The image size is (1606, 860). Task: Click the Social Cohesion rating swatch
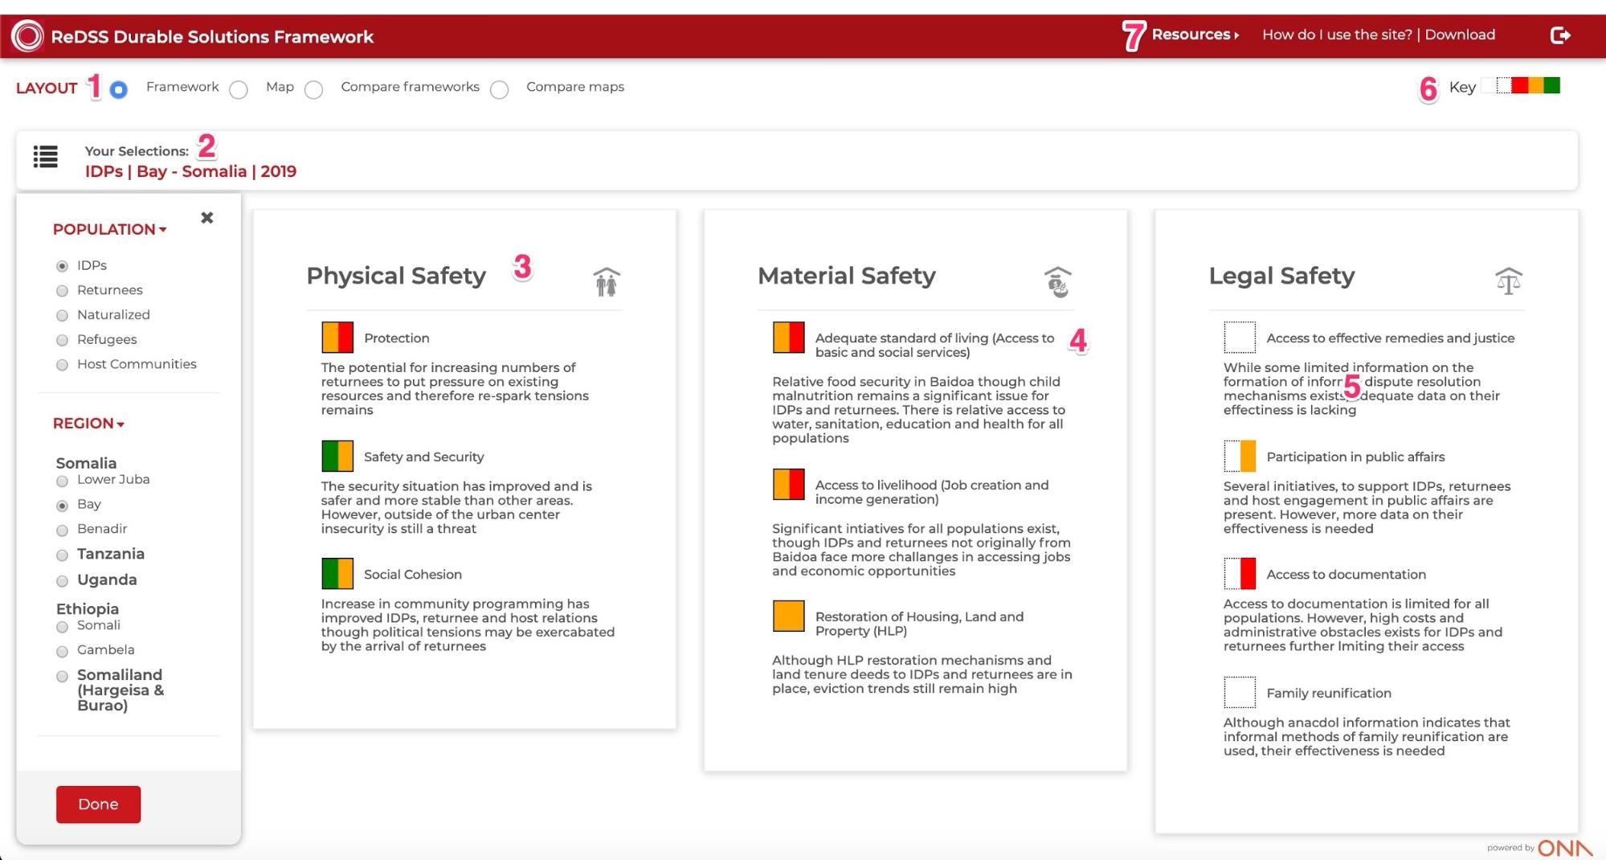(337, 574)
